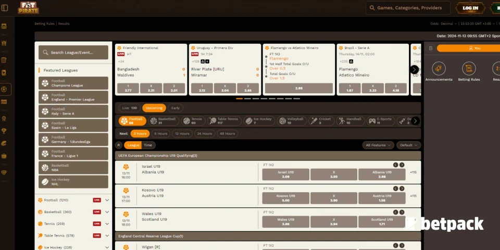
Task: Click the Search League/Event input field
Action: pyautogui.click(x=73, y=53)
